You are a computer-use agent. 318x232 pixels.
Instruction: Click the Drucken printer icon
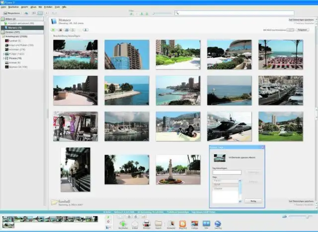click(x=147, y=224)
